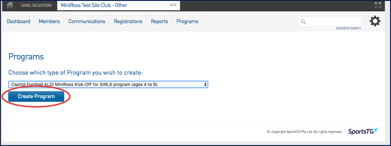Screen dimensions: 391x146
Task: Go to the Members menu
Action: coord(49,21)
